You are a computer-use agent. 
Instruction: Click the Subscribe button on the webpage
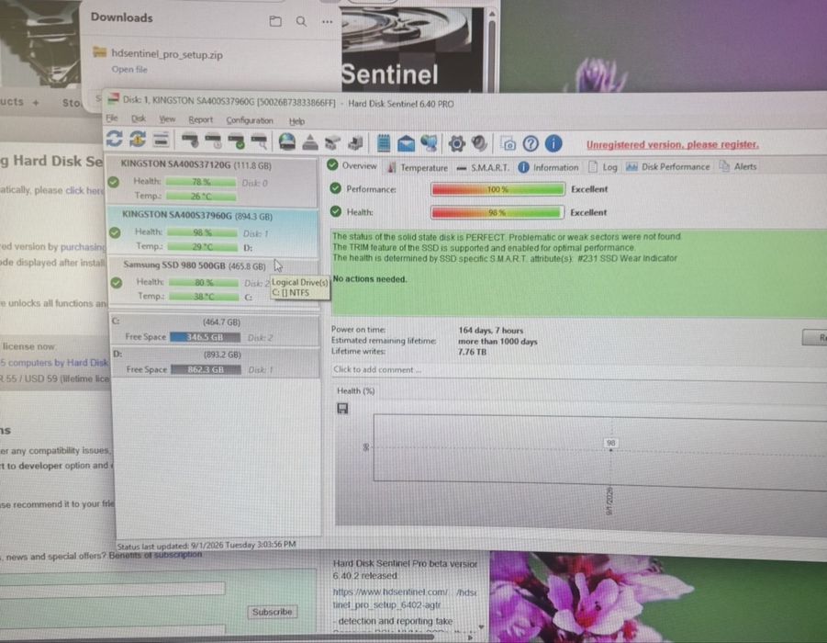tap(272, 612)
